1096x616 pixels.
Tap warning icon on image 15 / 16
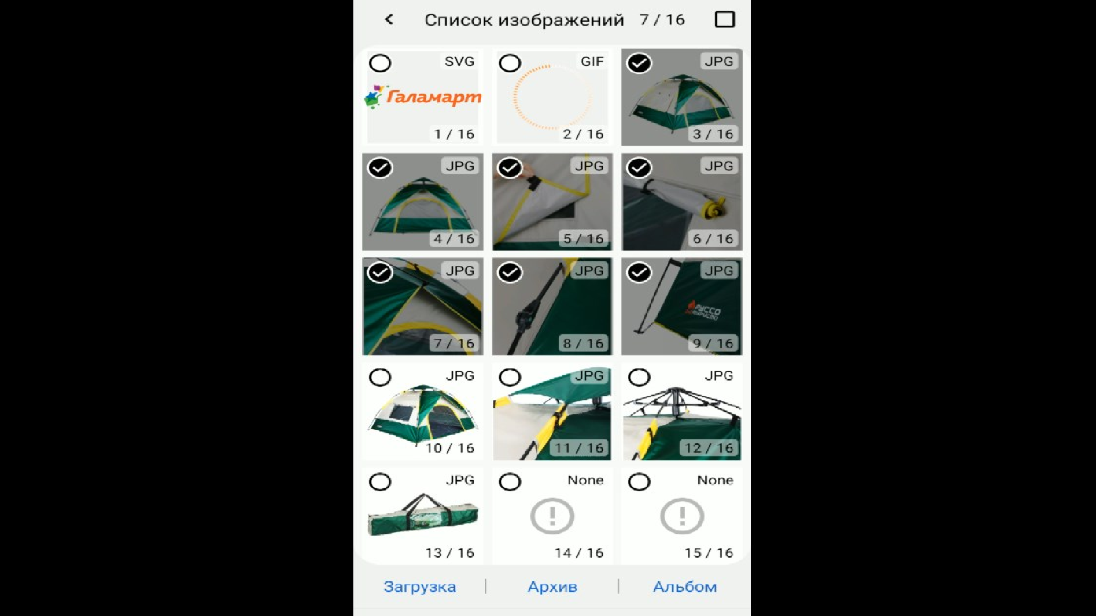pos(682,516)
